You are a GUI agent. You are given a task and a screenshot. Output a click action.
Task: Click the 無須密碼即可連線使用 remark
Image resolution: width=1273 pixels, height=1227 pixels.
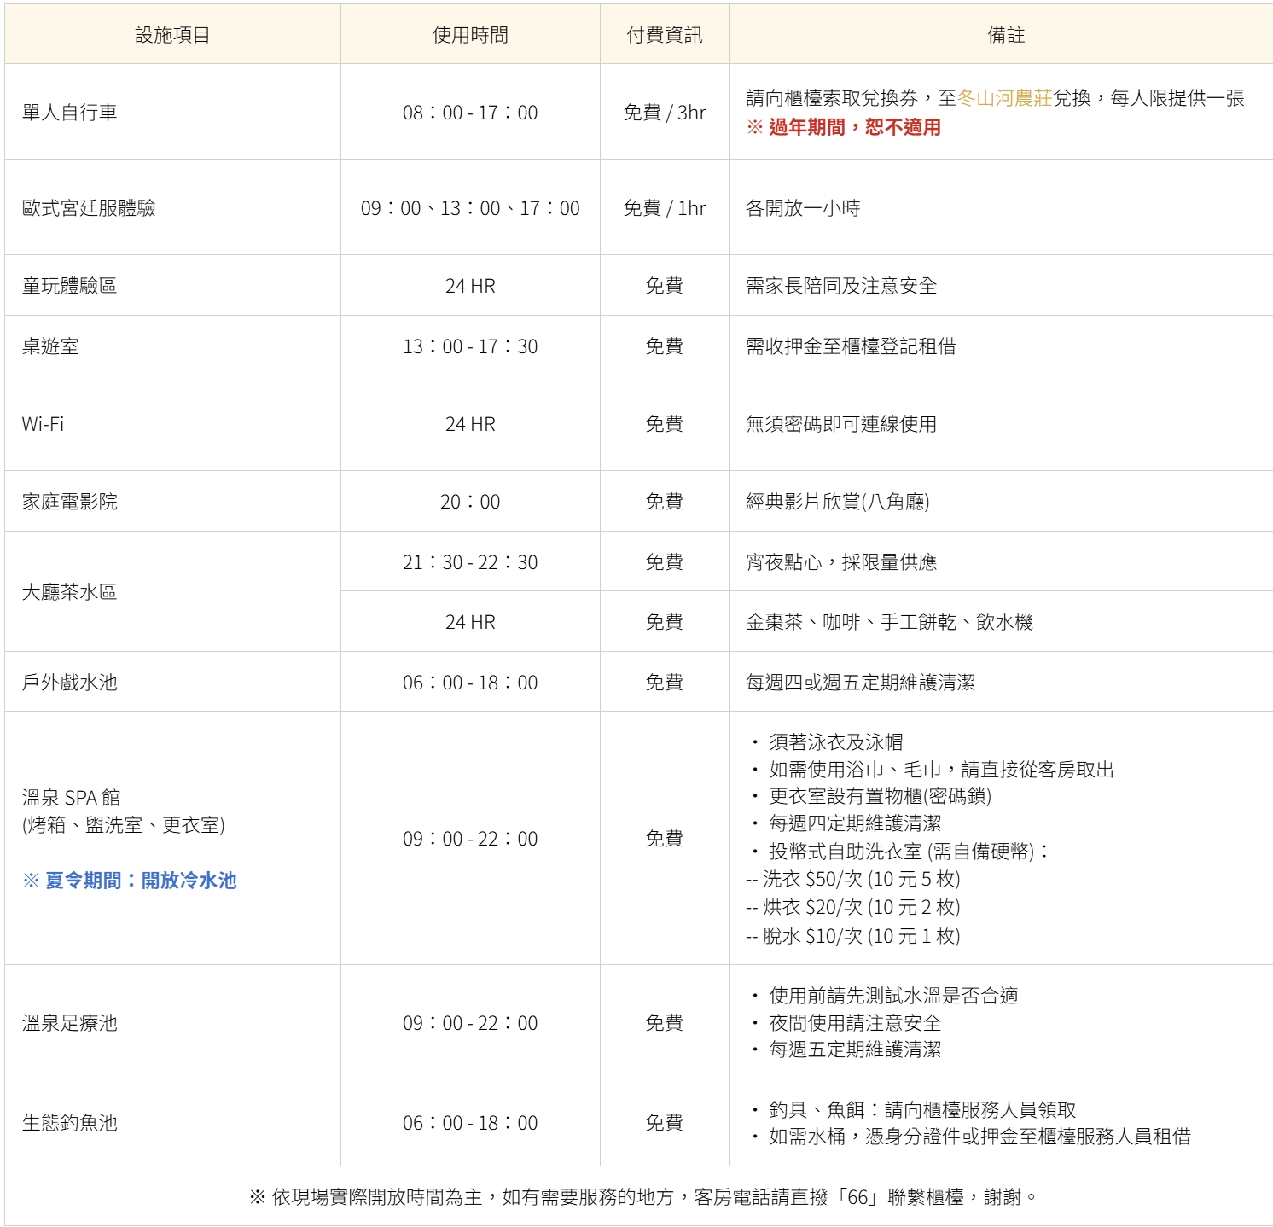coord(841,423)
